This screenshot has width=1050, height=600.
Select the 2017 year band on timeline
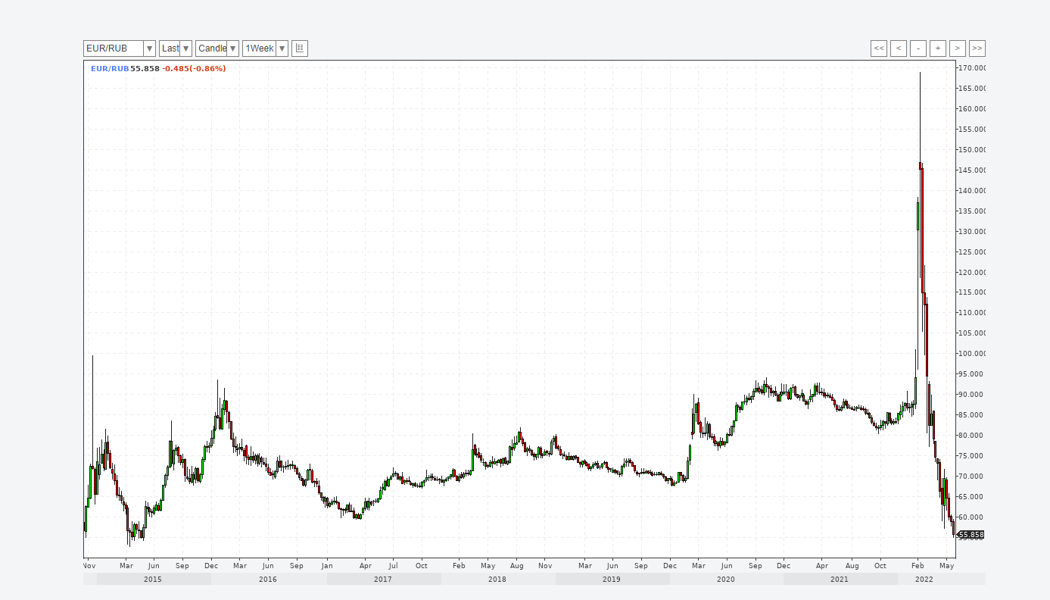383,580
